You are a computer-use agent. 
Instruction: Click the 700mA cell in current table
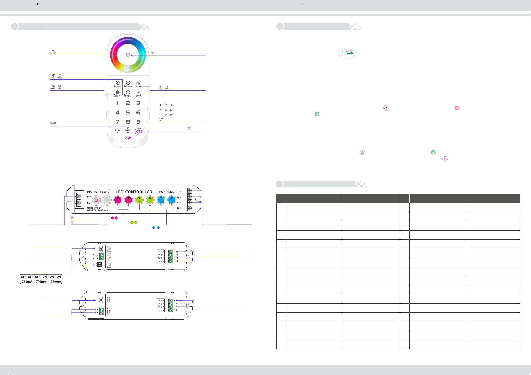[41, 282]
